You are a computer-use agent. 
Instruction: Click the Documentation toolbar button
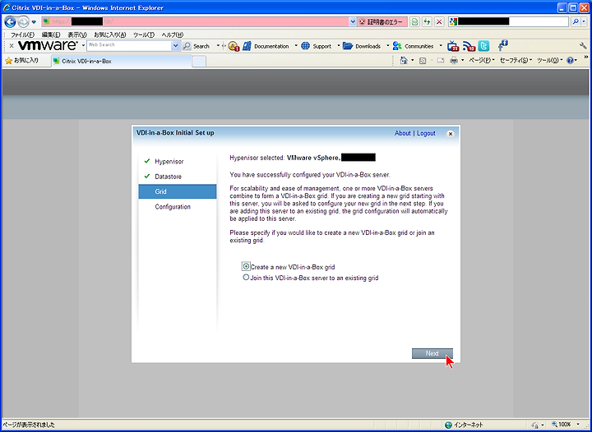[x=266, y=46]
